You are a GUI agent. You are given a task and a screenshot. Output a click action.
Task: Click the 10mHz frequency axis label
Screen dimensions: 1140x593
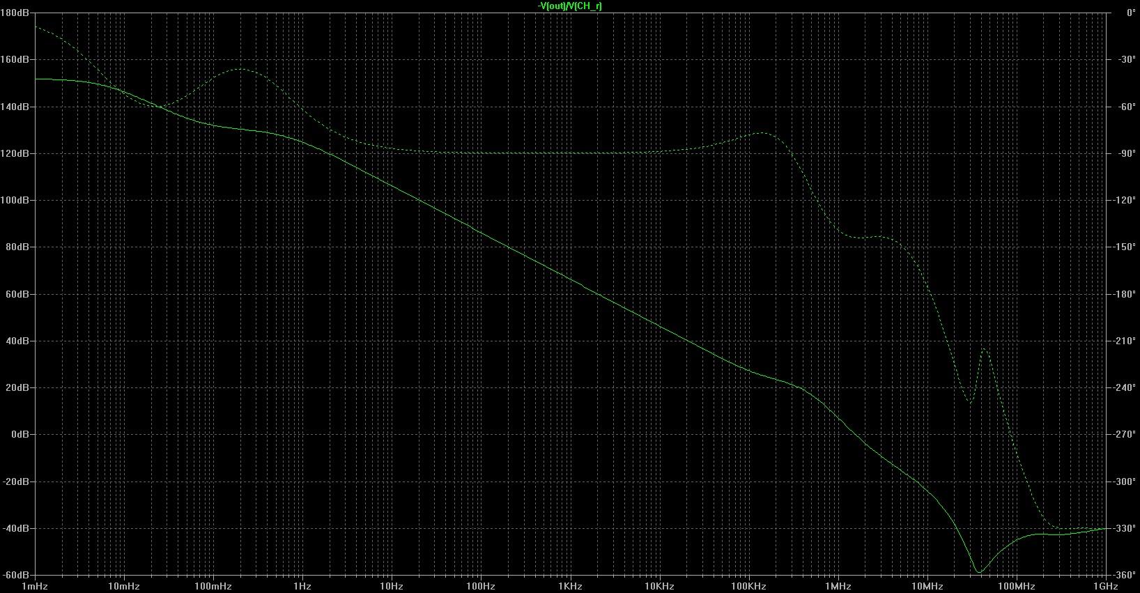point(123,587)
